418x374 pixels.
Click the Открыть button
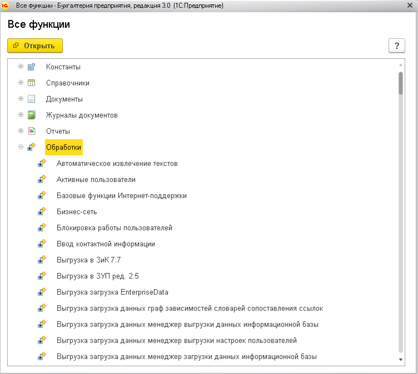[35, 46]
